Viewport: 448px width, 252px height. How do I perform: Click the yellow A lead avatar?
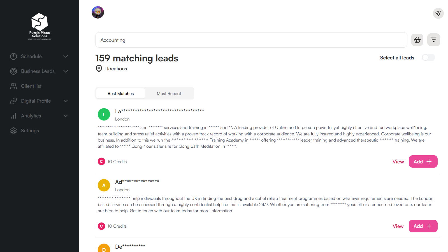(104, 185)
